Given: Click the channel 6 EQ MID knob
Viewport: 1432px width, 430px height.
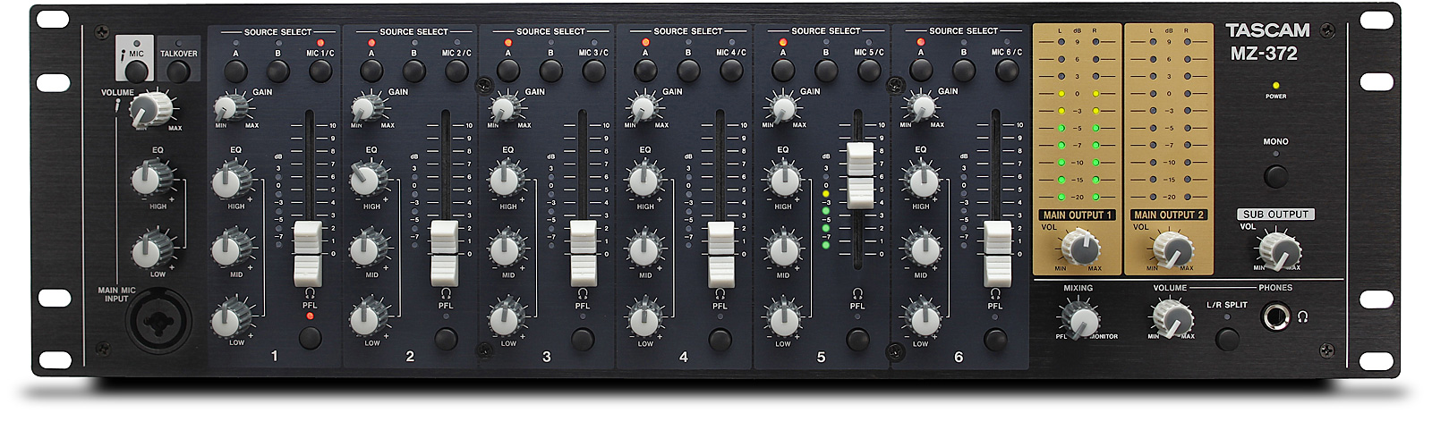Looking at the screenshot, I should [921, 250].
